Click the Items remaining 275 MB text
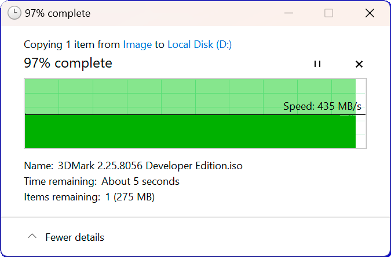This screenshot has width=391, height=257. pyautogui.click(x=129, y=197)
